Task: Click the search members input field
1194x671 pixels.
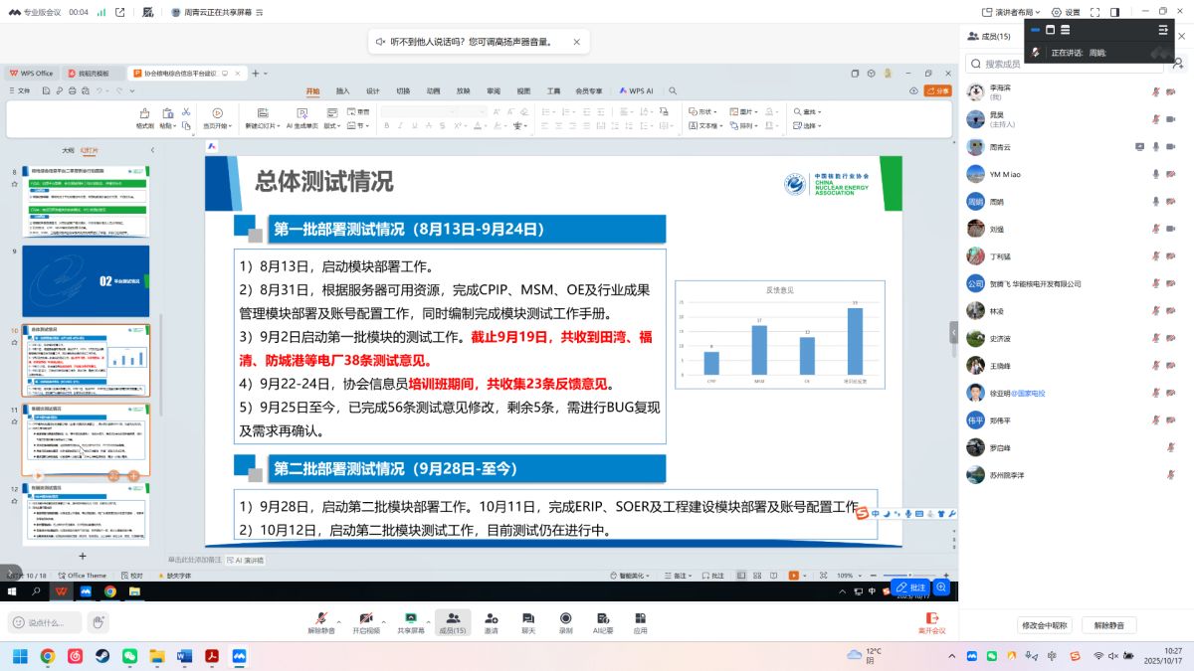Action: (x=1065, y=64)
